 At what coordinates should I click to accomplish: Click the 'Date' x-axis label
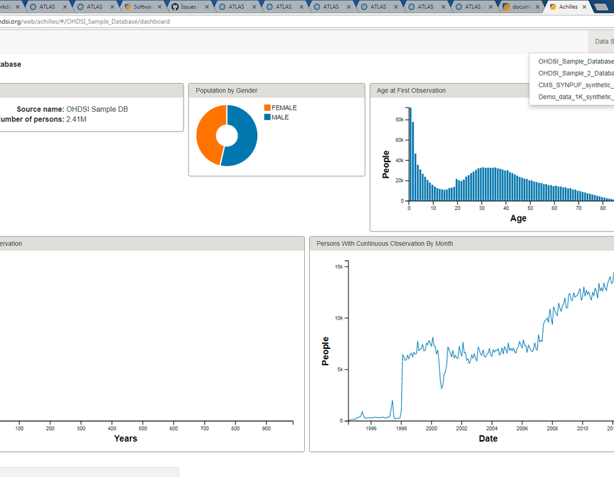[x=488, y=439]
